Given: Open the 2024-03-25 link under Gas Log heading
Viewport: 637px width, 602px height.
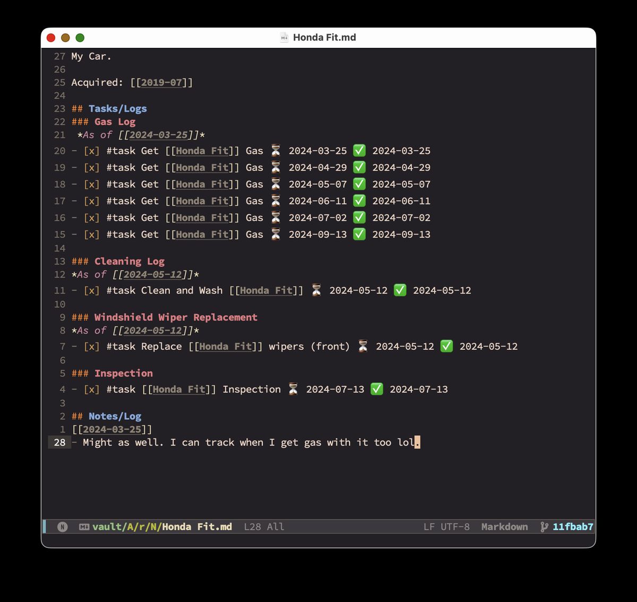Looking at the screenshot, I should point(159,135).
